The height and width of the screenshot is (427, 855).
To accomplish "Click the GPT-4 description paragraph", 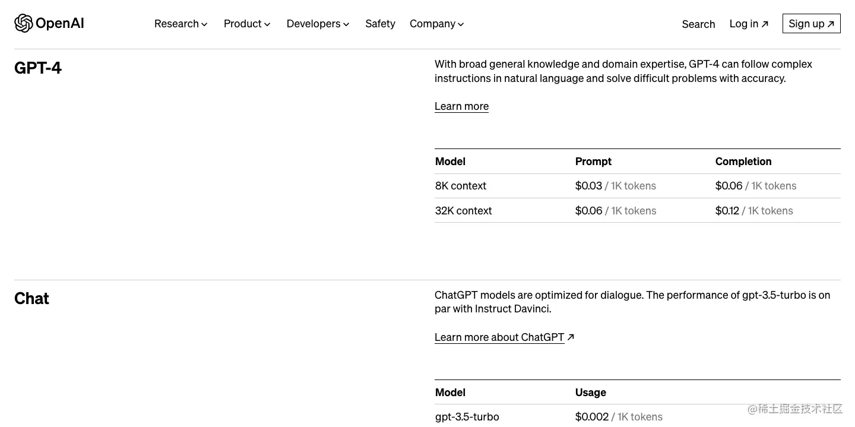I will click(623, 71).
